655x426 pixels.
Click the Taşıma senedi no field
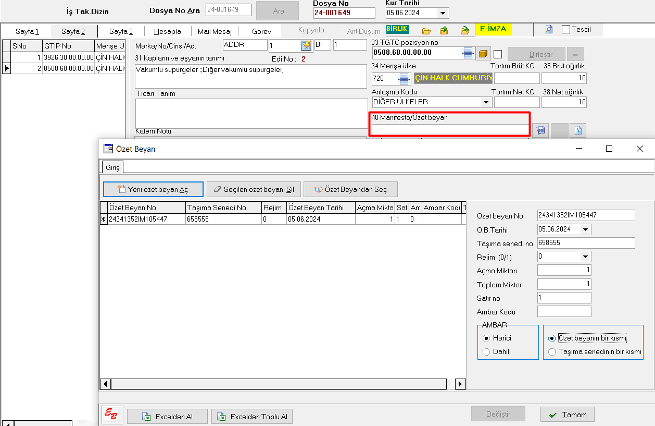click(586, 243)
